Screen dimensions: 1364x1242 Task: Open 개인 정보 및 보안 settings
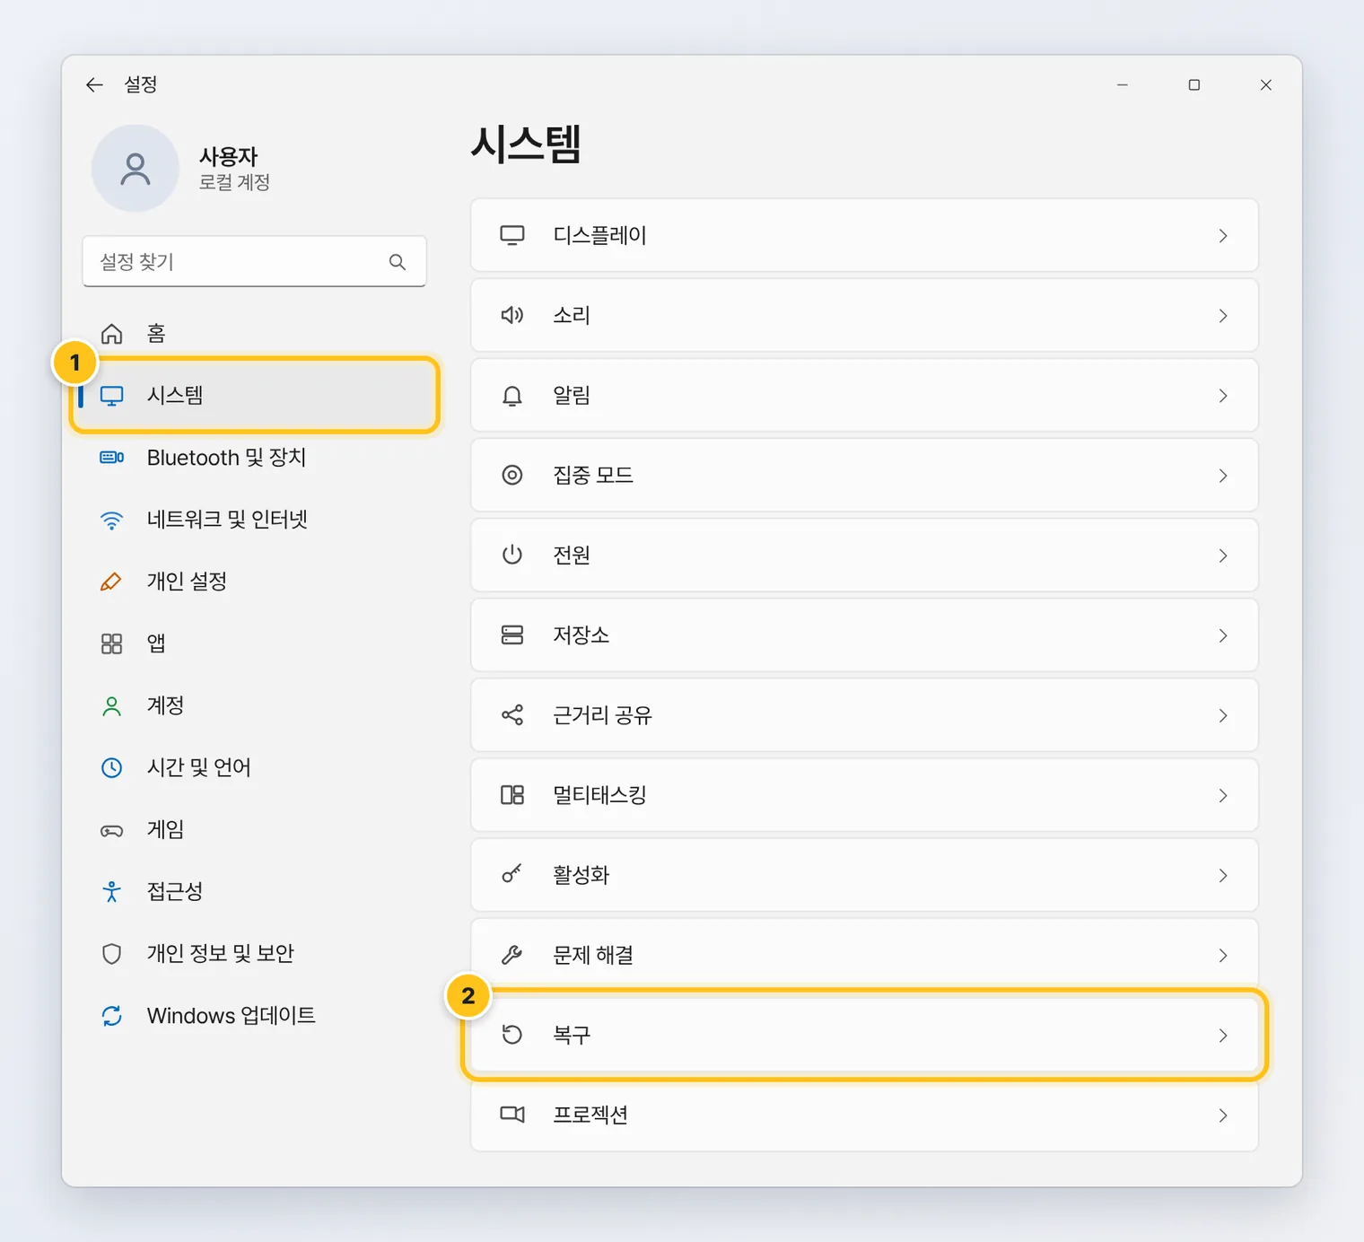[x=255, y=953]
